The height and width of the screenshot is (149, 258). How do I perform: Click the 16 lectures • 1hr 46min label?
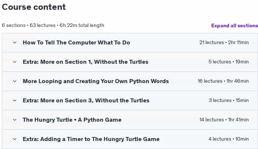(x=223, y=81)
